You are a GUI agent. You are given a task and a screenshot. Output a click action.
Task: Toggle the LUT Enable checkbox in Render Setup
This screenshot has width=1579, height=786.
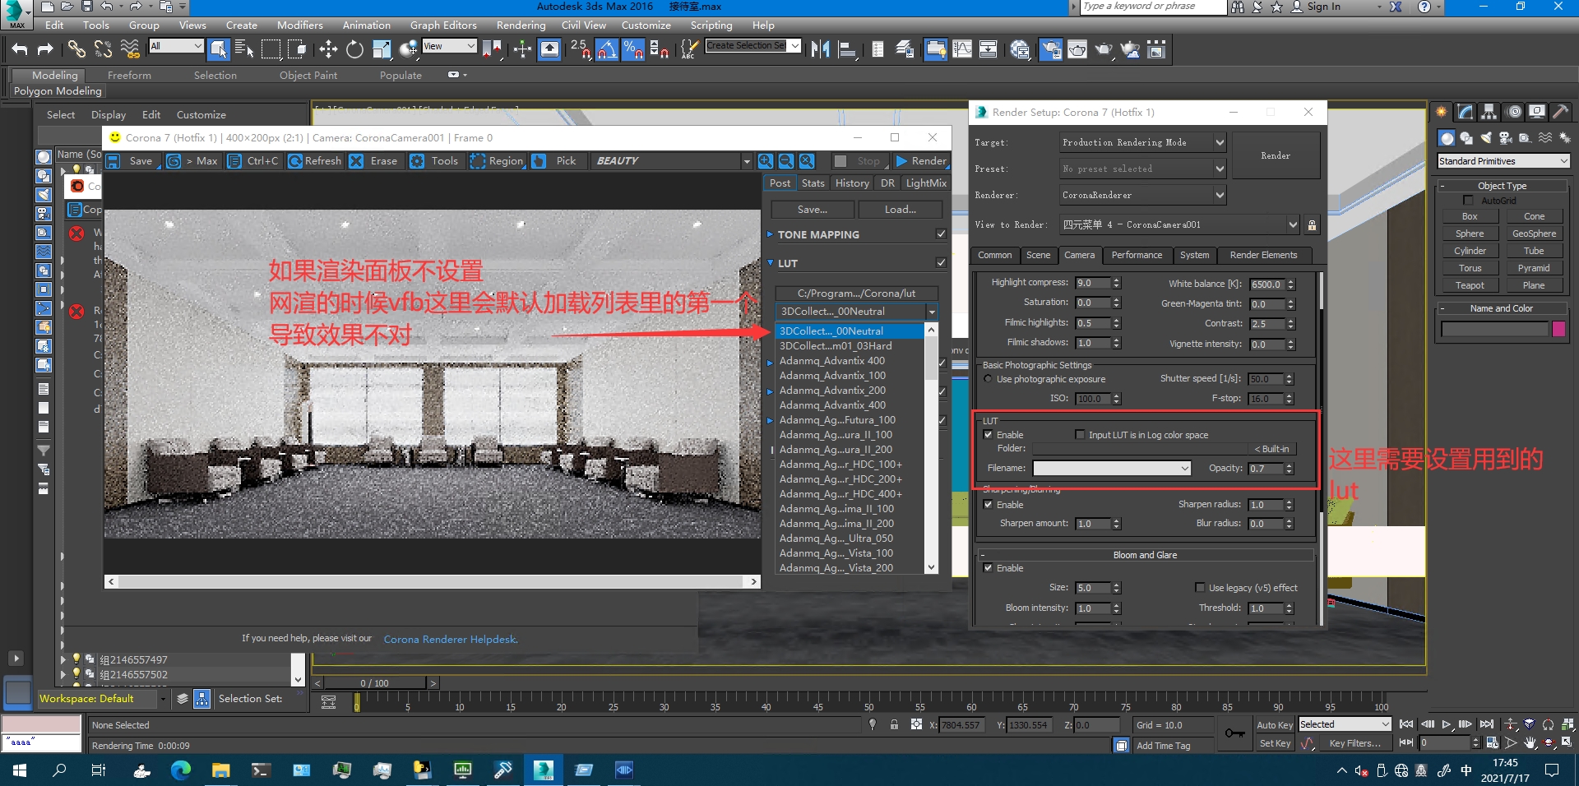[x=989, y=435]
